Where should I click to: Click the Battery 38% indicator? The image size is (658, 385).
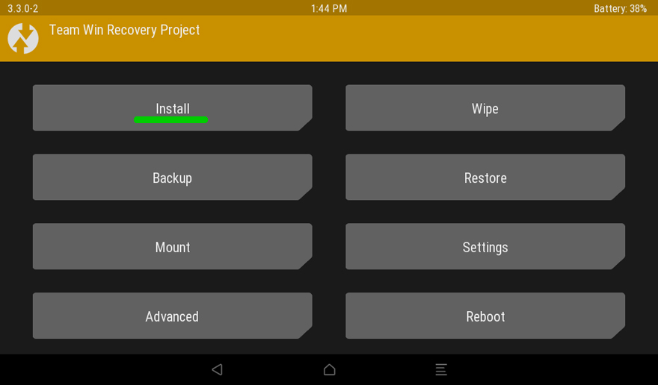(620, 8)
